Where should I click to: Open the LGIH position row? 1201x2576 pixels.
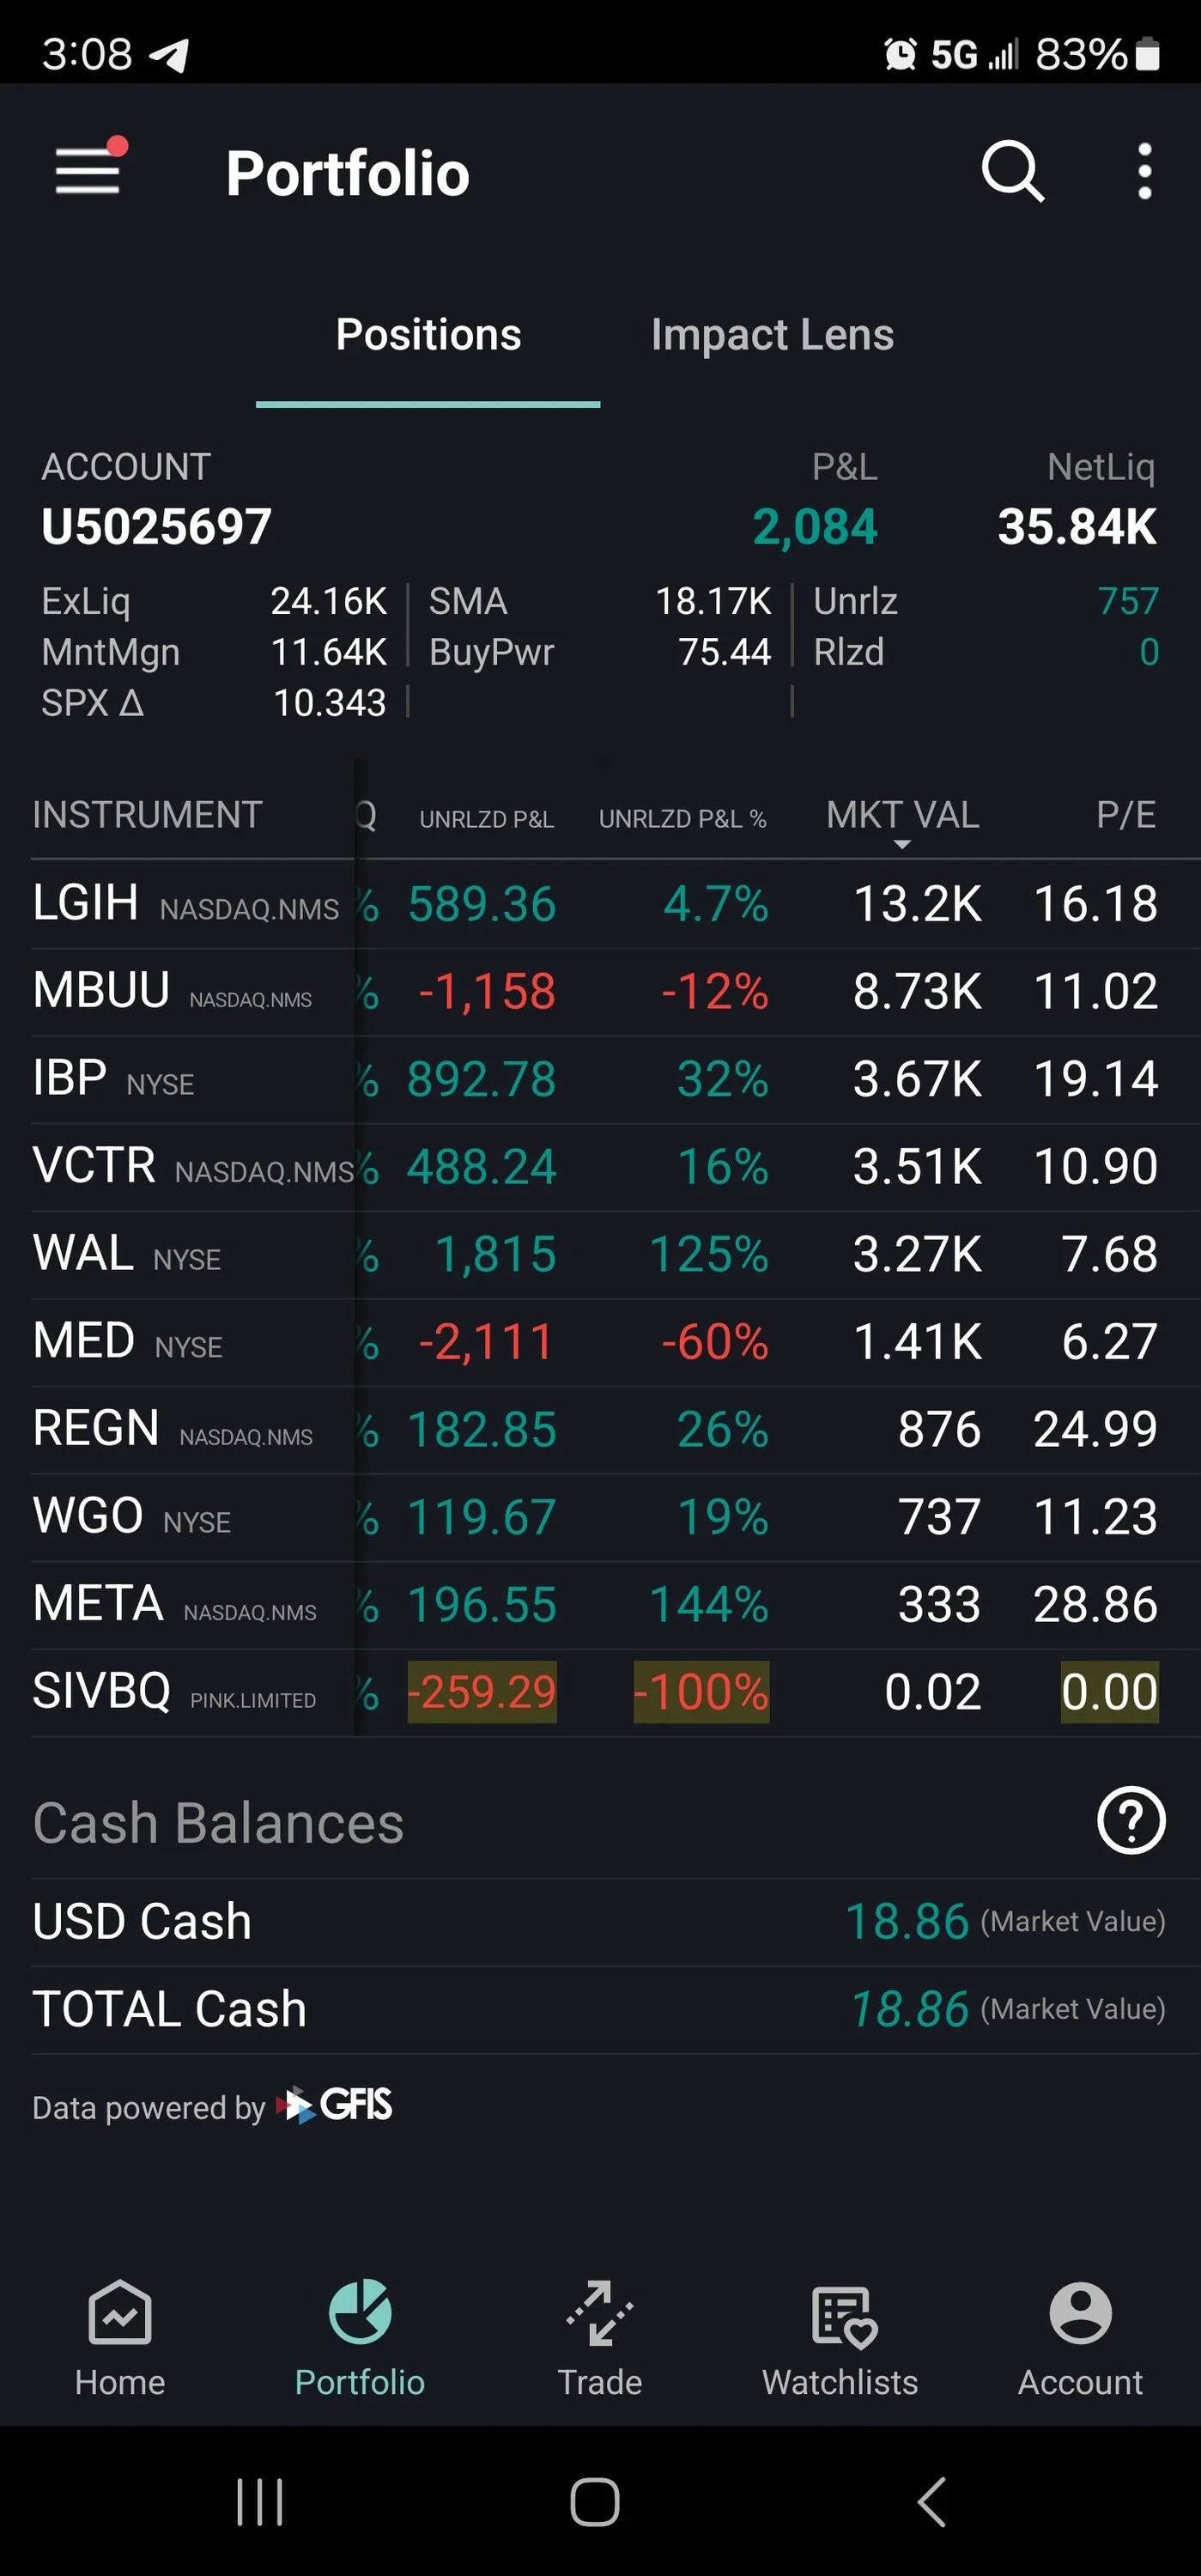[600, 904]
